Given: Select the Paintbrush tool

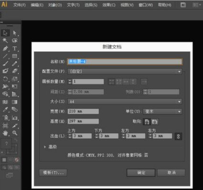Looking at the screenshot, I should 5,63.
